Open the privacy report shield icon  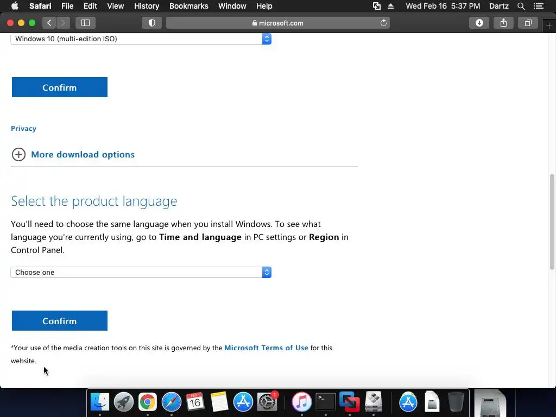pyautogui.click(x=152, y=23)
